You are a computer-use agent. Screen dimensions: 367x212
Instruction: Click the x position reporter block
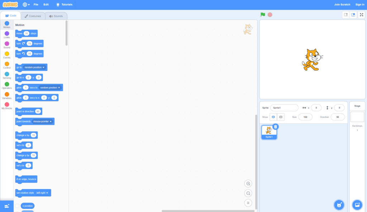tap(28, 206)
